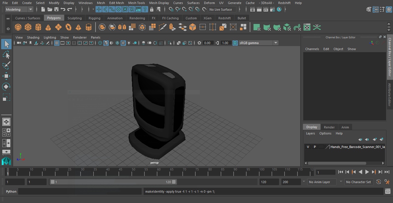Viewport: 393px width, 203px height.
Task: Click the time range slider bar
Action: 113,182
